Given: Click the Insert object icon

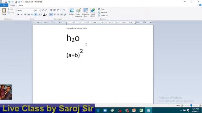Looking at the screenshot, I should pyautogui.click(x=93, y=13).
